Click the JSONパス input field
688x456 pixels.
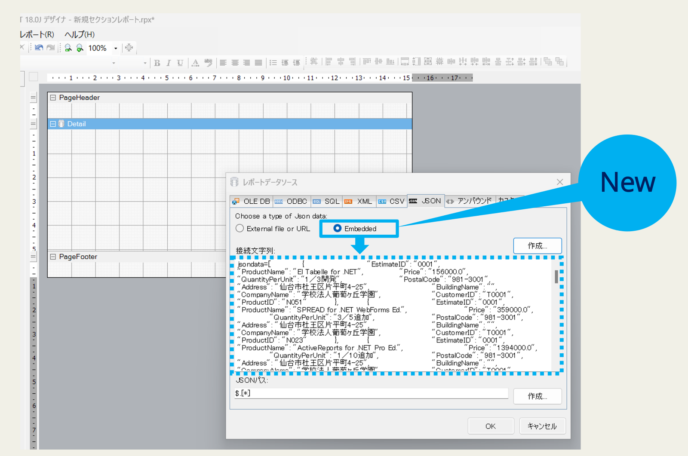coord(371,393)
